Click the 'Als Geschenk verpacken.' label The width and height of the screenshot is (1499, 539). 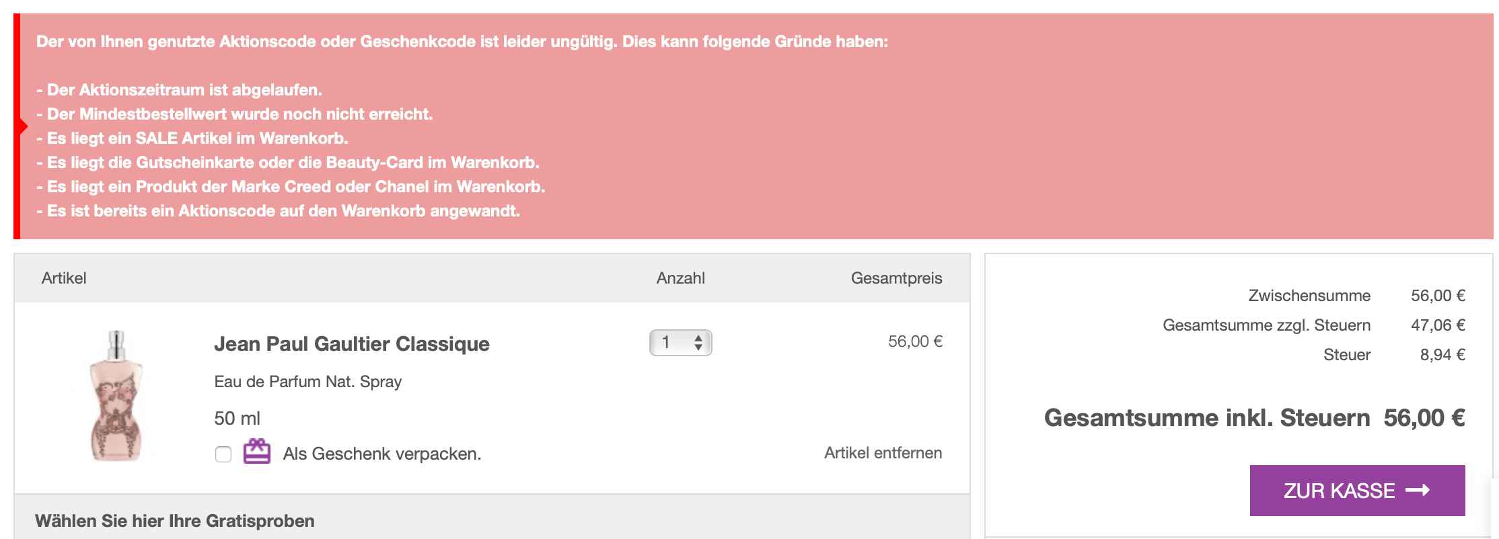[381, 454]
